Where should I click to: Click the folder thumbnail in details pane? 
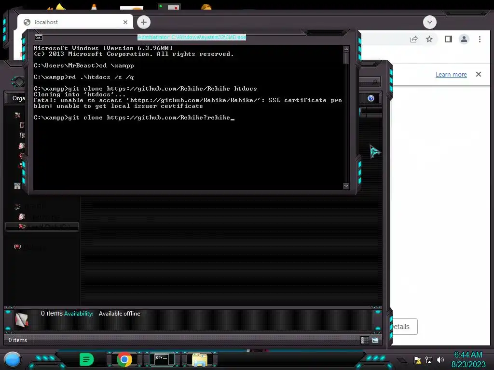[22, 320]
